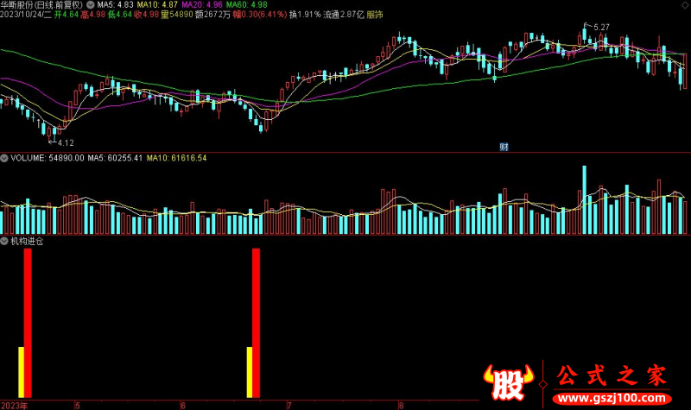Click the float shares 流通2.87亿
691x410 pixels.
pos(344,15)
